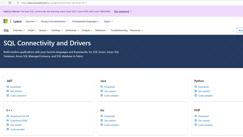Open the Troubleshooting page
Viewport: 243px width, 137px height.
point(119,30)
